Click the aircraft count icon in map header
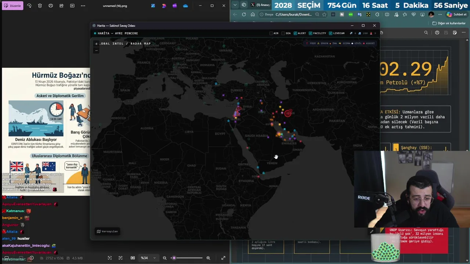Image resolution: width=470 pixels, height=264 pixels. 351,33
